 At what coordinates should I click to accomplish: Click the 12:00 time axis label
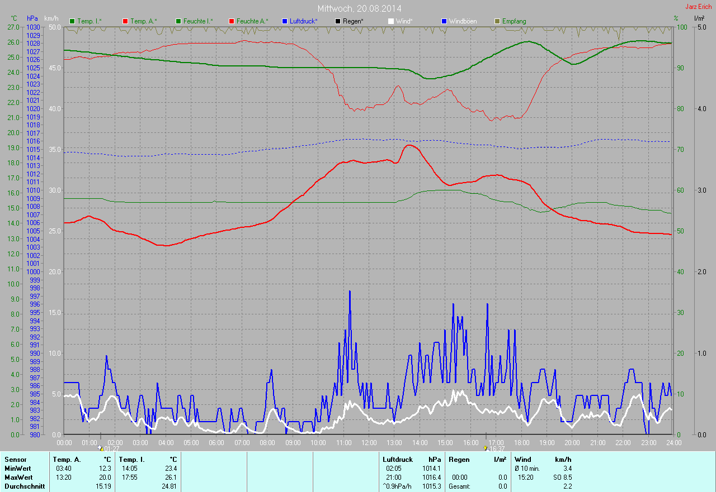point(369,442)
